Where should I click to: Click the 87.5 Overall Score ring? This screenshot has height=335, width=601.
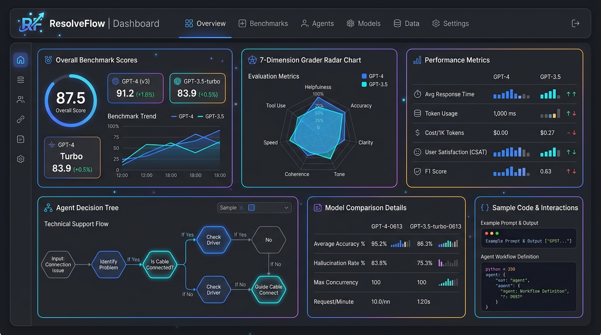[x=71, y=101]
